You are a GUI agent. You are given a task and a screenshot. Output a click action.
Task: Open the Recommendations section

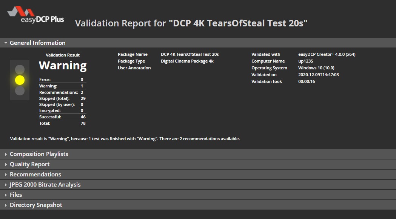[x=35, y=175]
